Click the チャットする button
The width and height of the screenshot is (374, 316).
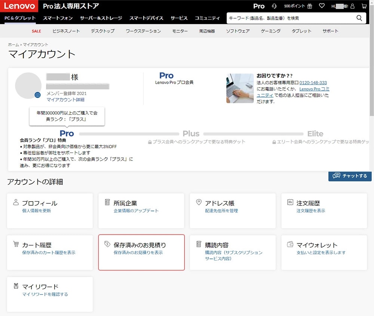(x=350, y=176)
